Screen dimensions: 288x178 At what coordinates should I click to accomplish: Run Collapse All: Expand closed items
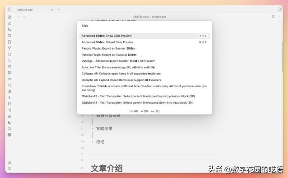(x=144, y=80)
